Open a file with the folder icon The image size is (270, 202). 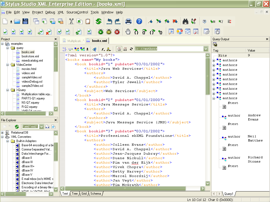pyautogui.click(x=17, y=22)
